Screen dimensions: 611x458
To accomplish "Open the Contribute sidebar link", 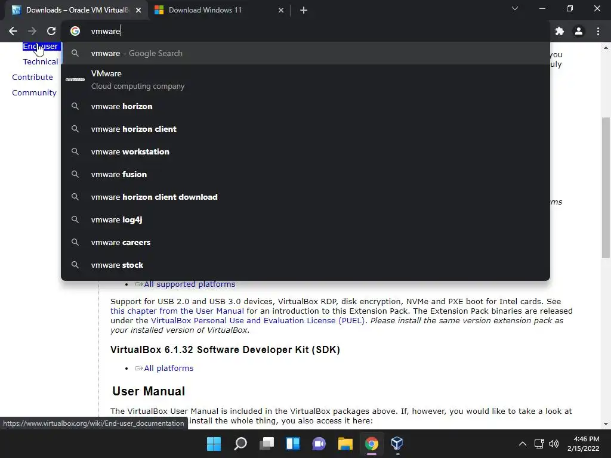I will 32,77.
